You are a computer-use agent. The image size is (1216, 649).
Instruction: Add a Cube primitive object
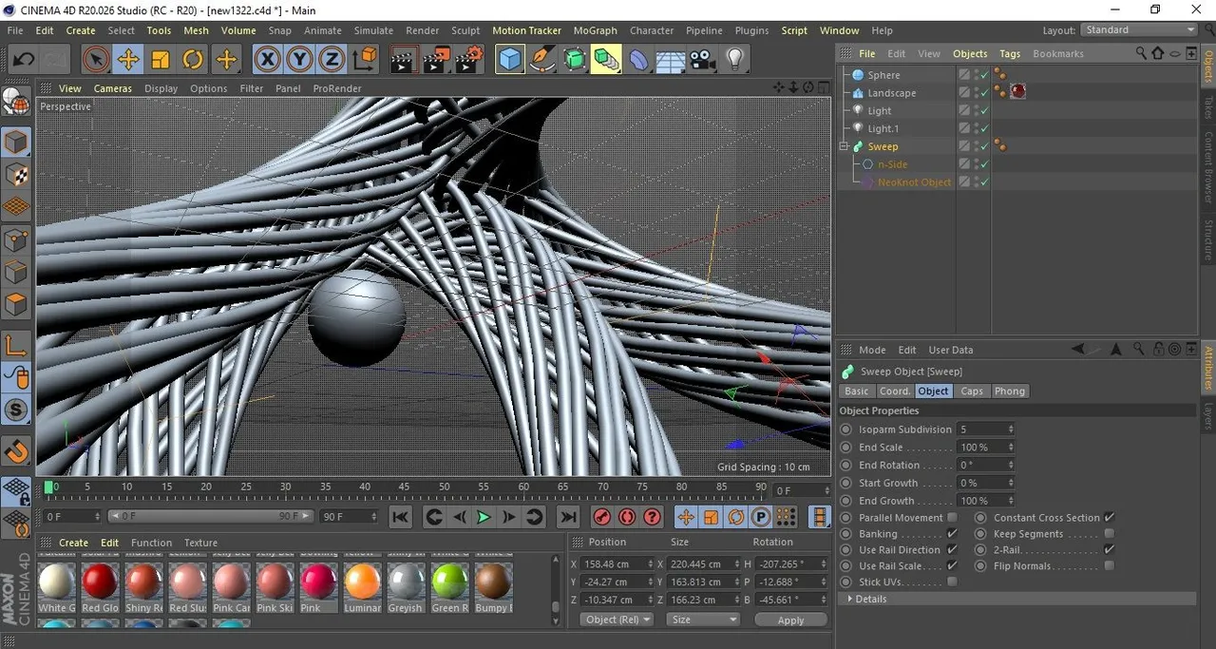pyautogui.click(x=510, y=60)
